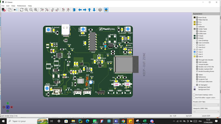Viewport: 221px width, 124px height.
Task: Open the File menu
Action: coord(3,6)
